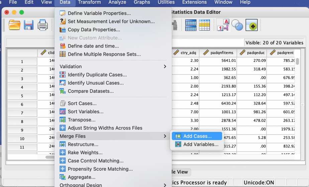Expand the Merge Files submenu arrow

(165, 136)
